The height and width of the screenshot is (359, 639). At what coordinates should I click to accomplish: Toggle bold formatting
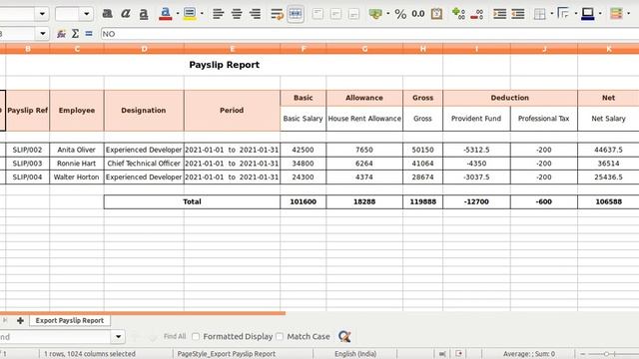click(107, 14)
